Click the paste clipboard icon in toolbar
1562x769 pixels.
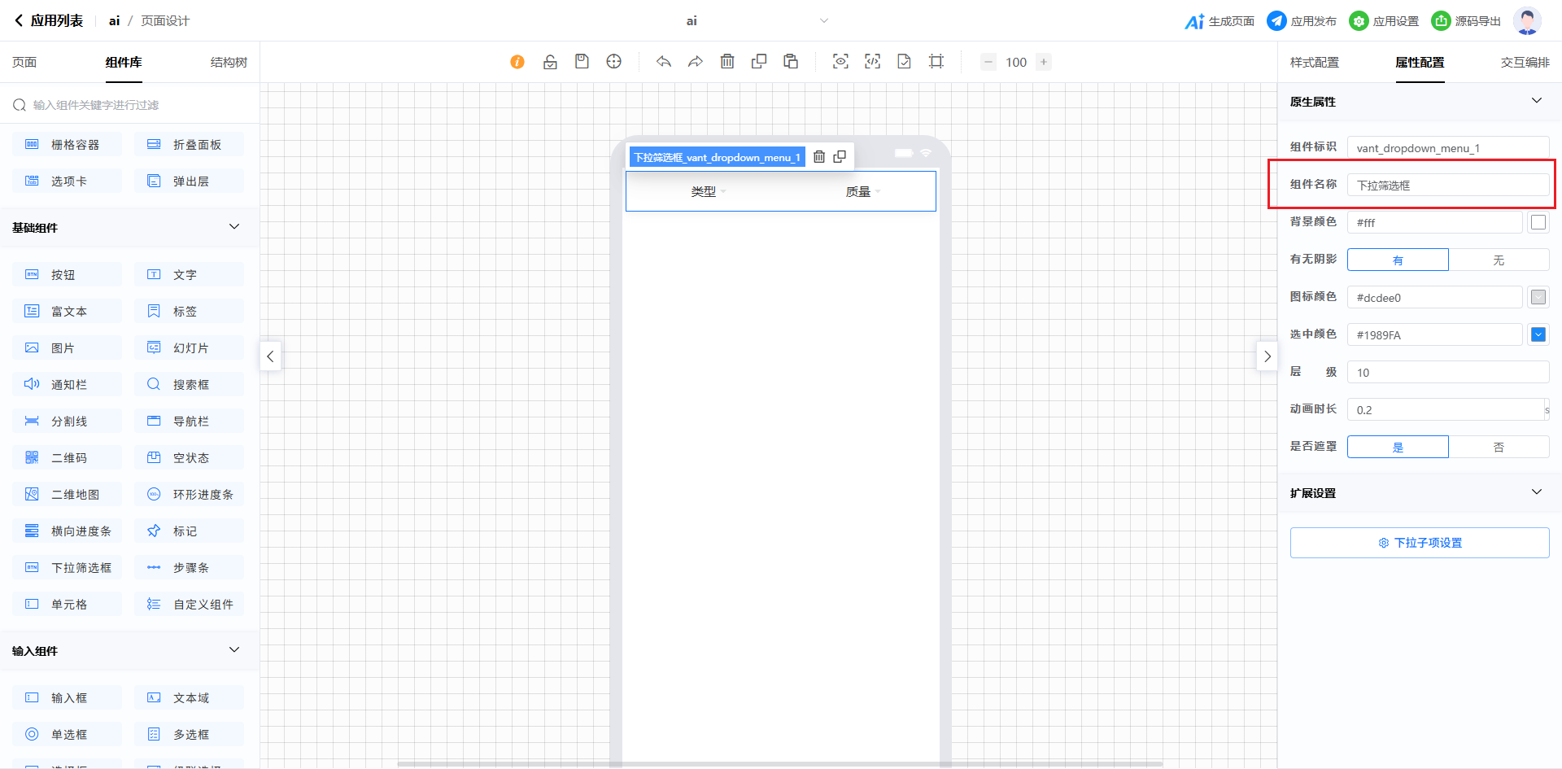[x=791, y=62]
